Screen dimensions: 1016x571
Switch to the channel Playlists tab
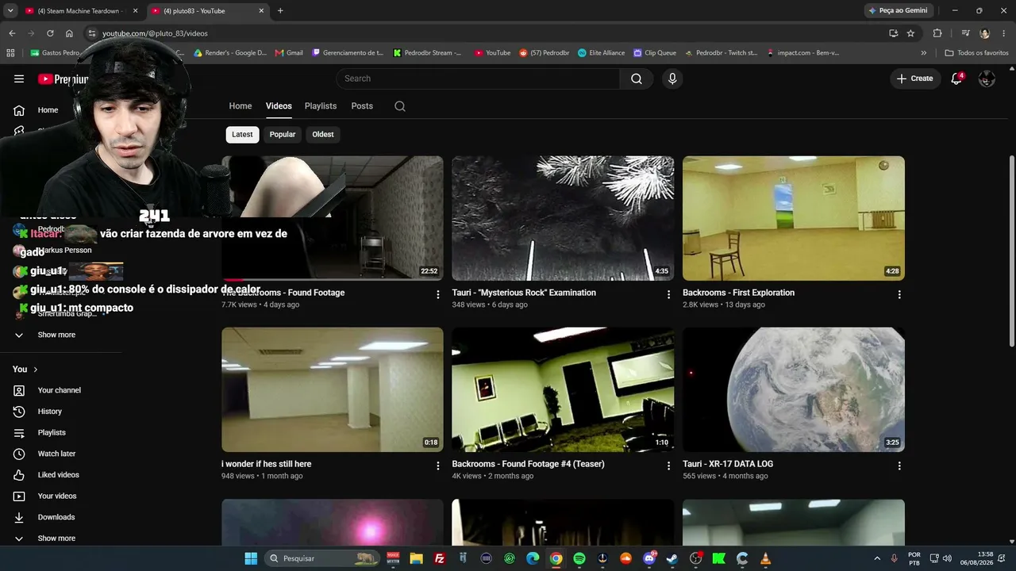[321, 106]
